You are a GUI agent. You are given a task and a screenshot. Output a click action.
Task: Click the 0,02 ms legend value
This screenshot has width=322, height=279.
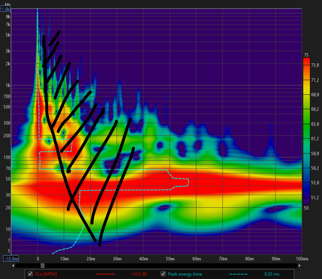point(272,274)
